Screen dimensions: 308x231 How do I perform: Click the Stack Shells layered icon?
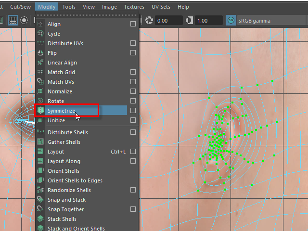41,219
